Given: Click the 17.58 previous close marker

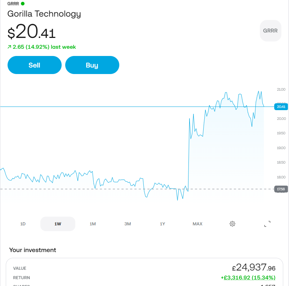Looking at the screenshot, I should click(x=281, y=189).
